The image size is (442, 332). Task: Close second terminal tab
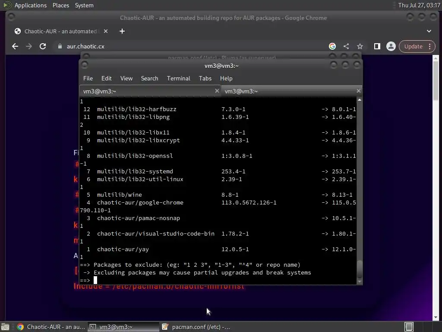pyautogui.click(x=358, y=91)
